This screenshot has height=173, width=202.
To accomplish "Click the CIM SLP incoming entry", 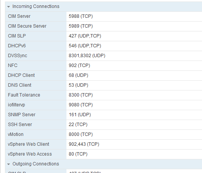I will click(104, 36).
